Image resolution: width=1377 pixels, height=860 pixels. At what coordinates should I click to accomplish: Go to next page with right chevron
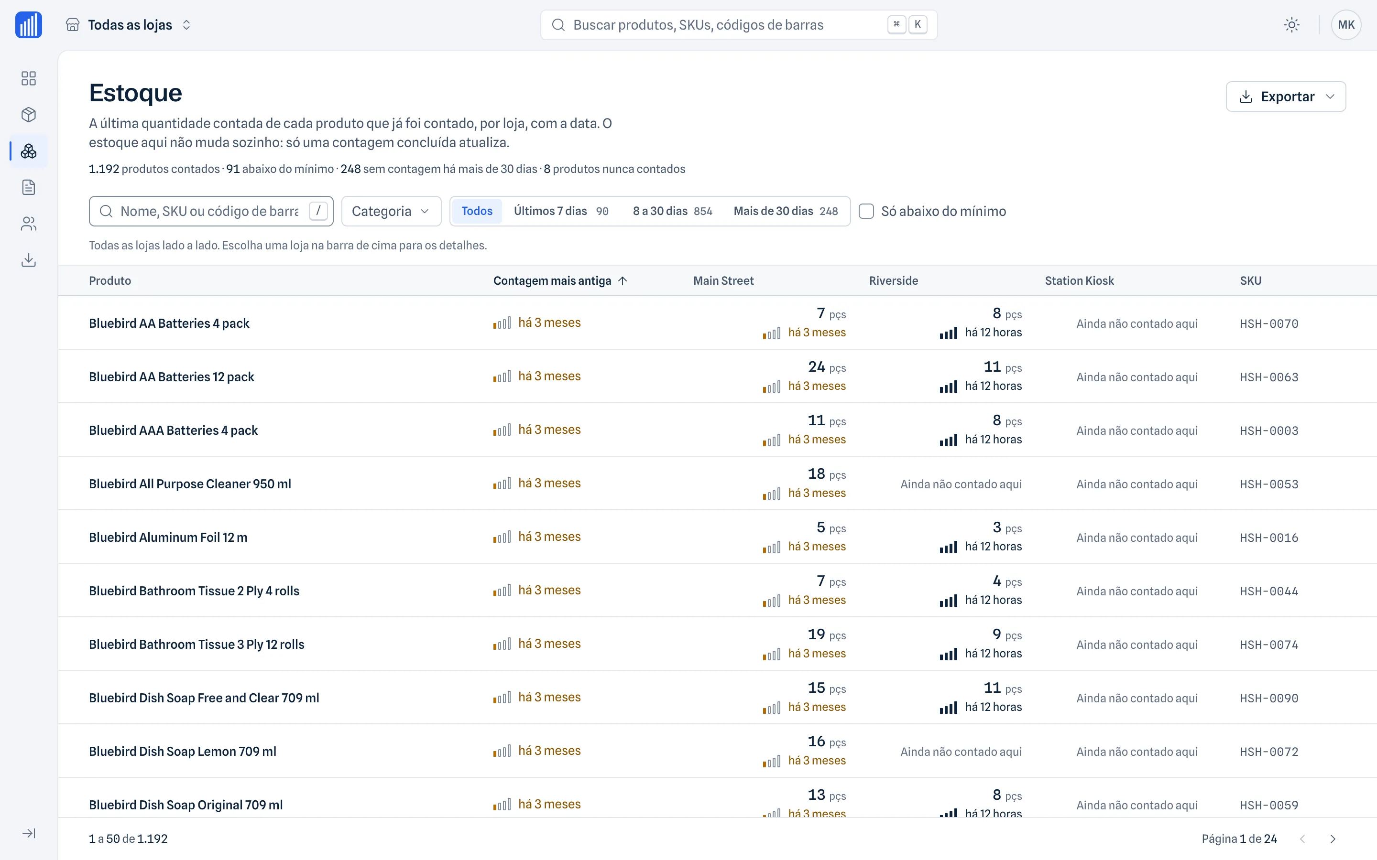point(1333,839)
